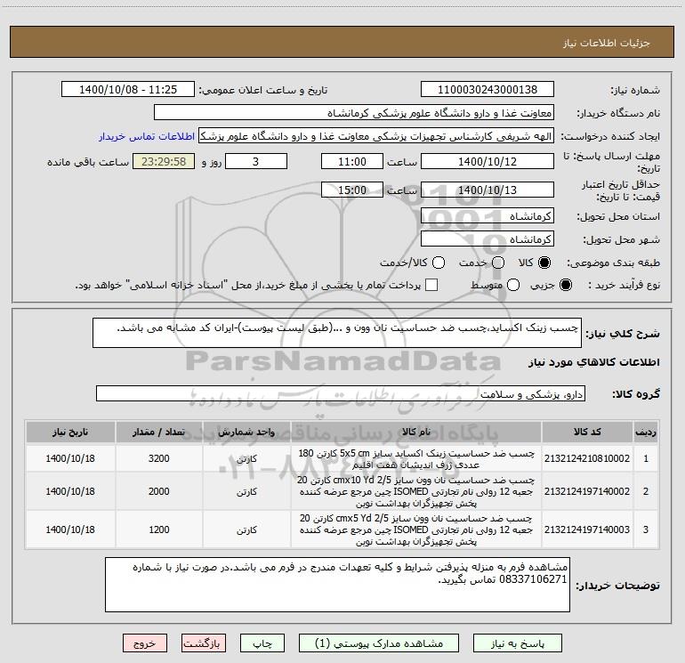This screenshot has width=685, height=663.
Task: Select the کالا/خدمت radio button
Action: (439, 263)
